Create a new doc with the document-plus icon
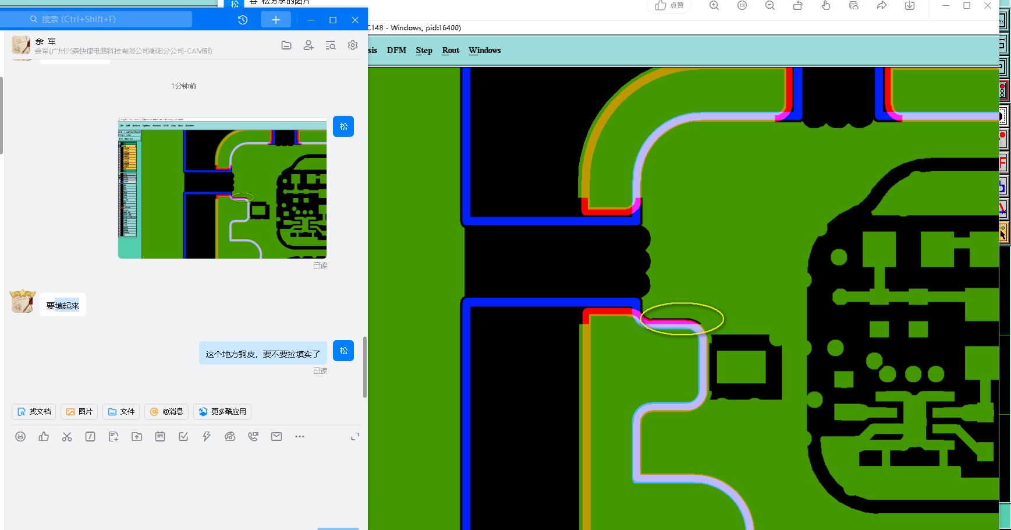 pyautogui.click(x=113, y=437)
